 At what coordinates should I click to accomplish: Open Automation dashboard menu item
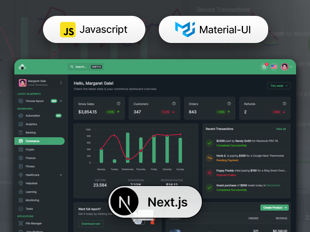40,116
